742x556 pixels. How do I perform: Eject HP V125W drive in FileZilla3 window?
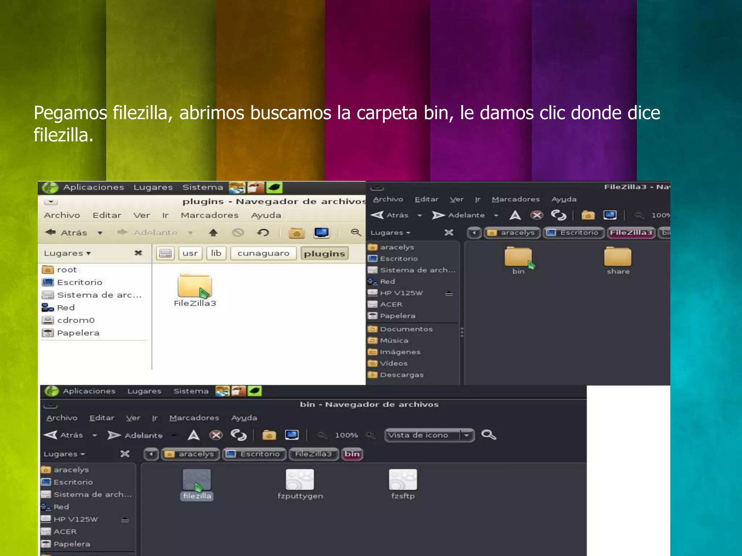click(449, 293)
